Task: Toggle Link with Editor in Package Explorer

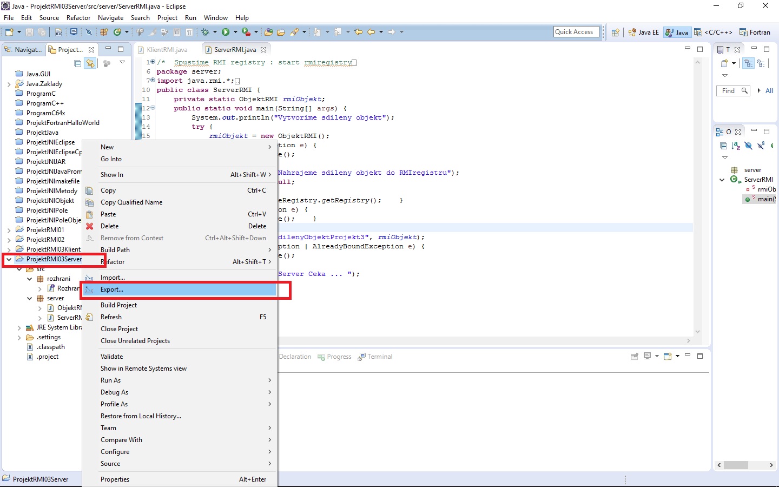Action: [x=90, y=63]
